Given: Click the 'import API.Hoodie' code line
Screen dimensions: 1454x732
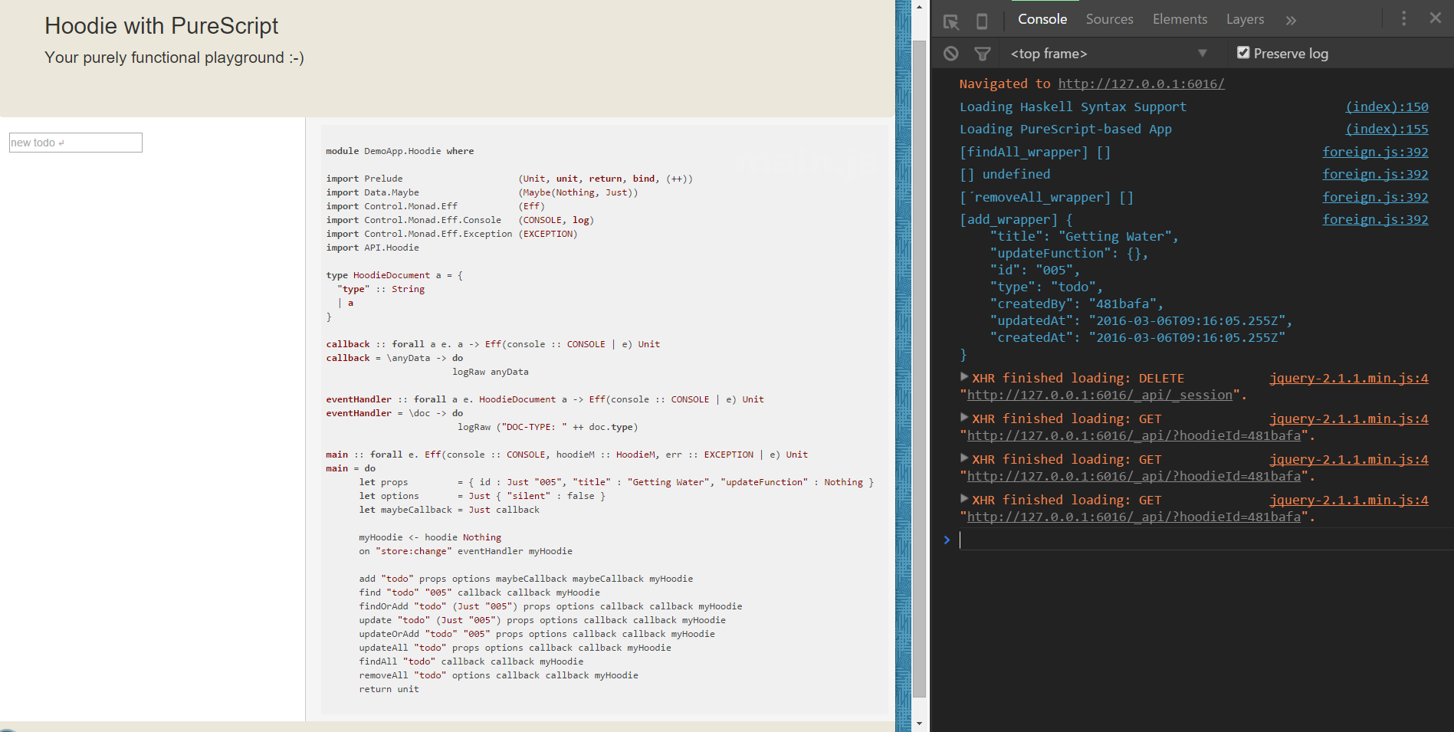Looking at the screenshot, I should pyautogui.click(x=373, y=248).
